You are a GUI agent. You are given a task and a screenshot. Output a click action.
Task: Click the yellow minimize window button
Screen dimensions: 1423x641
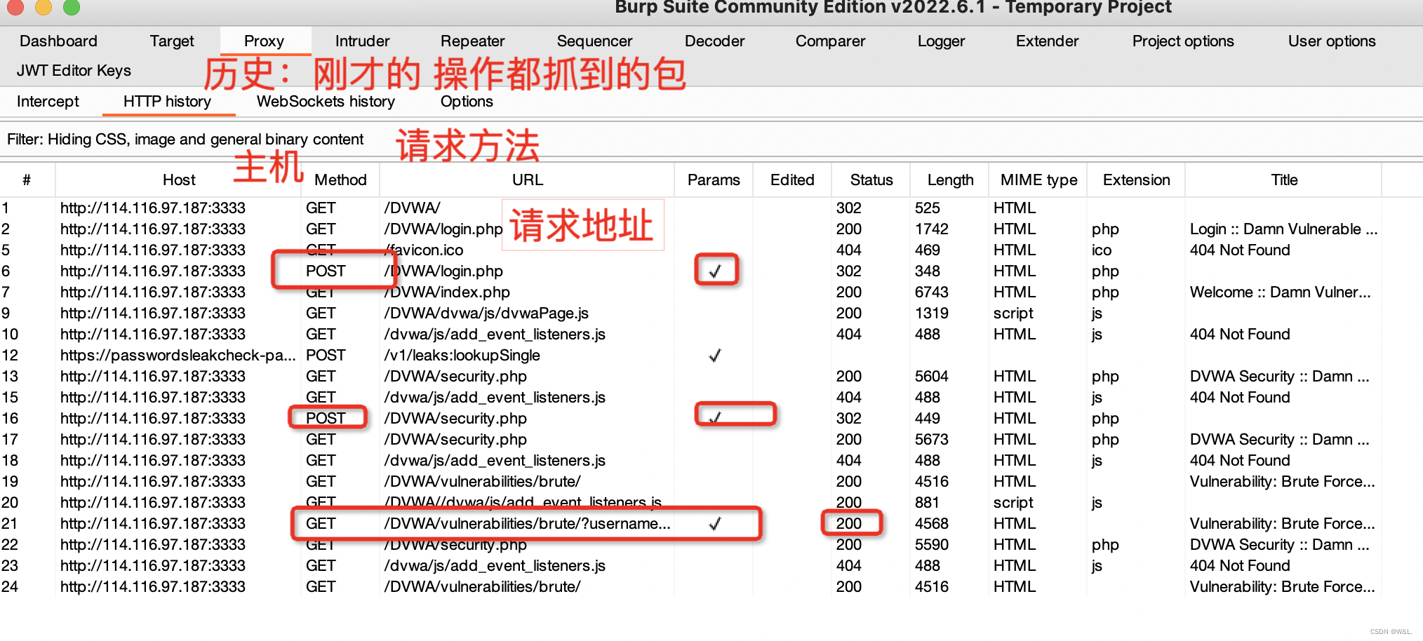click(44, 6)
